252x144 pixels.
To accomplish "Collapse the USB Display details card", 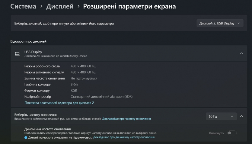I will [x=241, y=53].
